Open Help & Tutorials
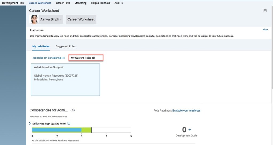The width and height of the screenshot is (273, 145). point(100,3)
